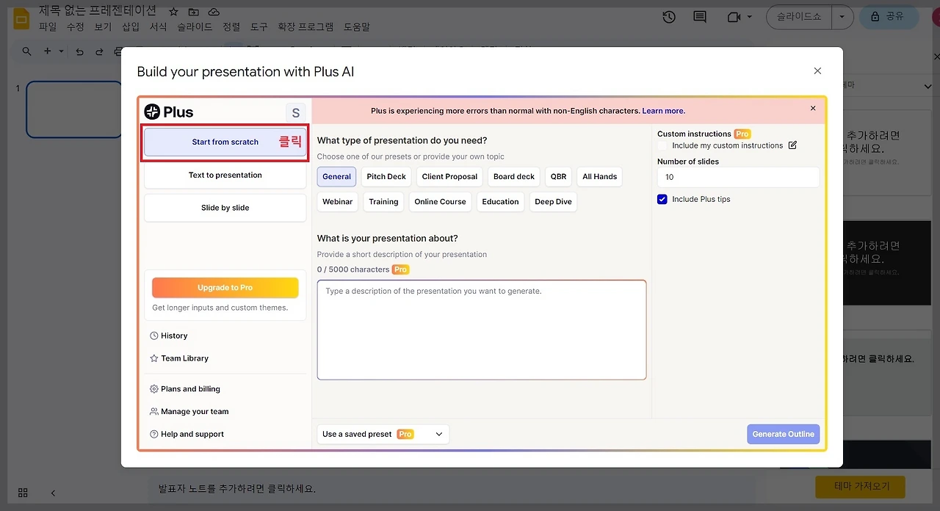
Task: Click the undo arrow in toolbar
Action: click(x=79, y=51)
